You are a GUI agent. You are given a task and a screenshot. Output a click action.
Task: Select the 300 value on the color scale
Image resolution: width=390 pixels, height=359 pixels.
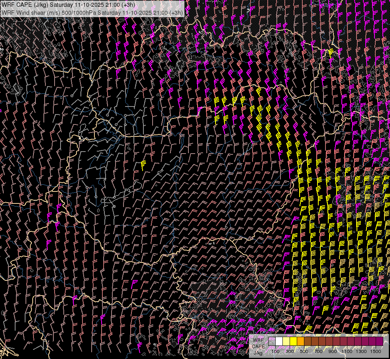290,351
